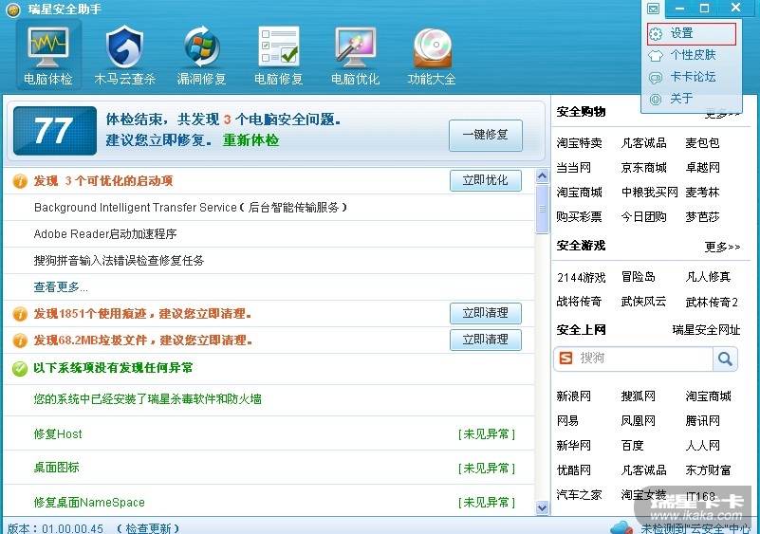Click the magnifier search button

[x=725, y=359]
